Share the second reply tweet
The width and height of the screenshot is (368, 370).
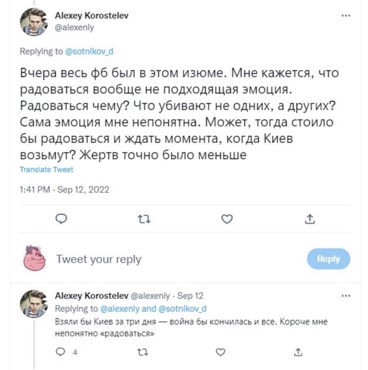point(298,352)
